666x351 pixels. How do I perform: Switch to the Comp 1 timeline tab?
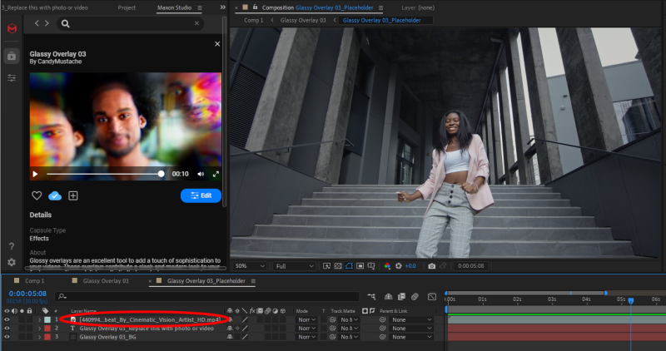click(34, 281)
